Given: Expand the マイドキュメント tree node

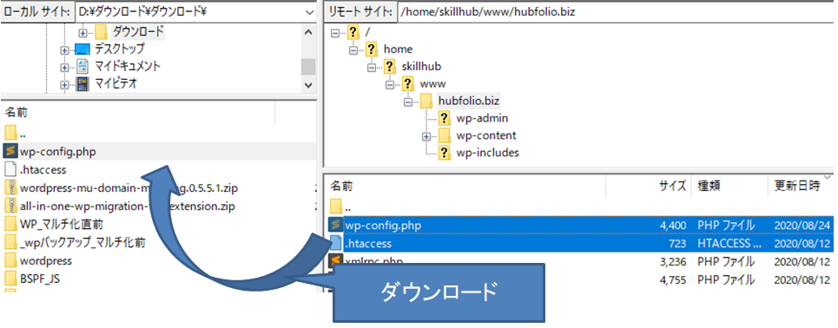Looking at the screenshot, I should point(64,67).
